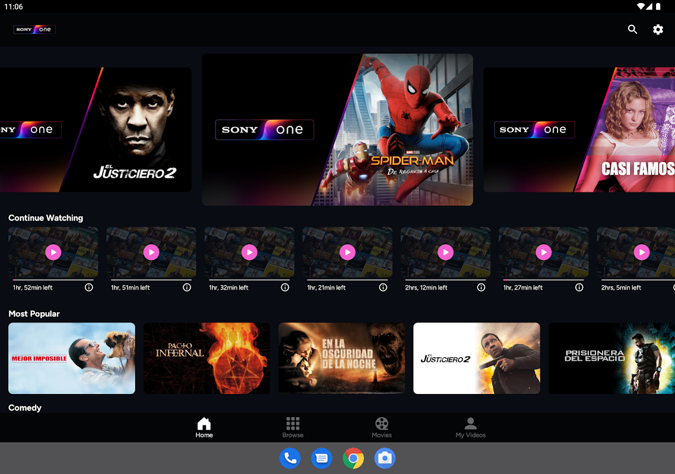Switch to the Browse tab

click(293, 428)
